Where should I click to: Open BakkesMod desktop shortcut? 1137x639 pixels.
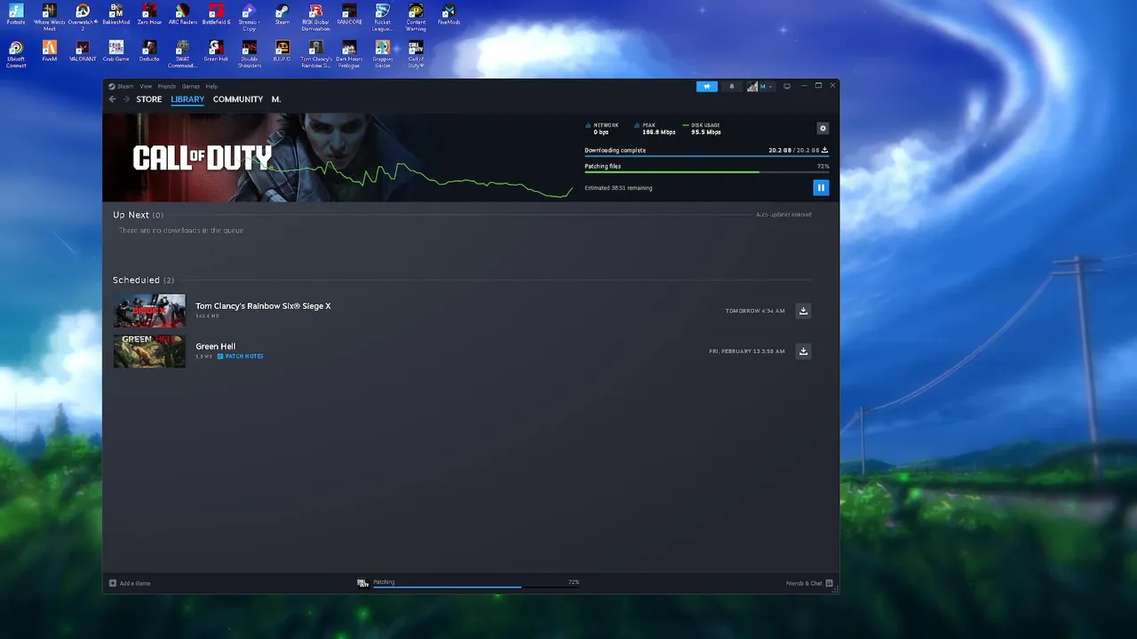pyautogui.click(x=115, y=15)
